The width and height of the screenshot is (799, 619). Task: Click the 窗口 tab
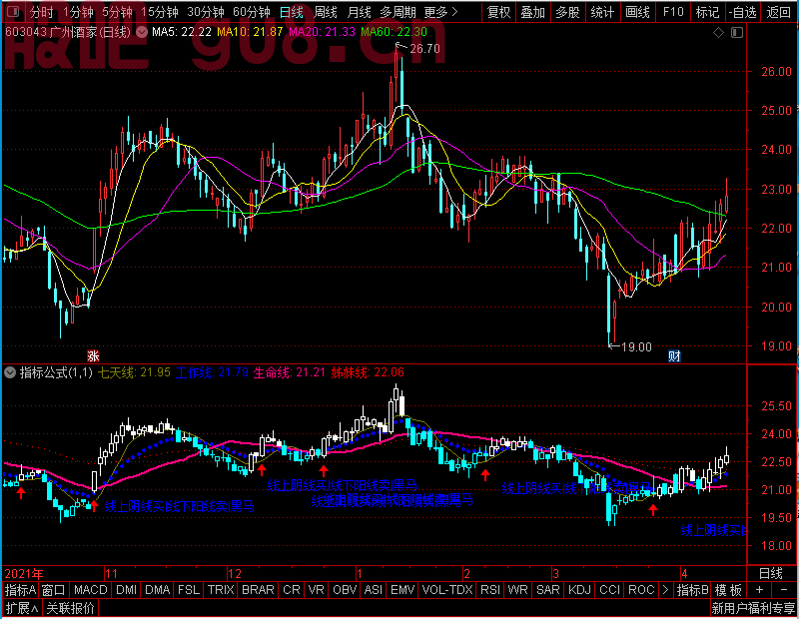pyautogui.click(x=54, y=590)
